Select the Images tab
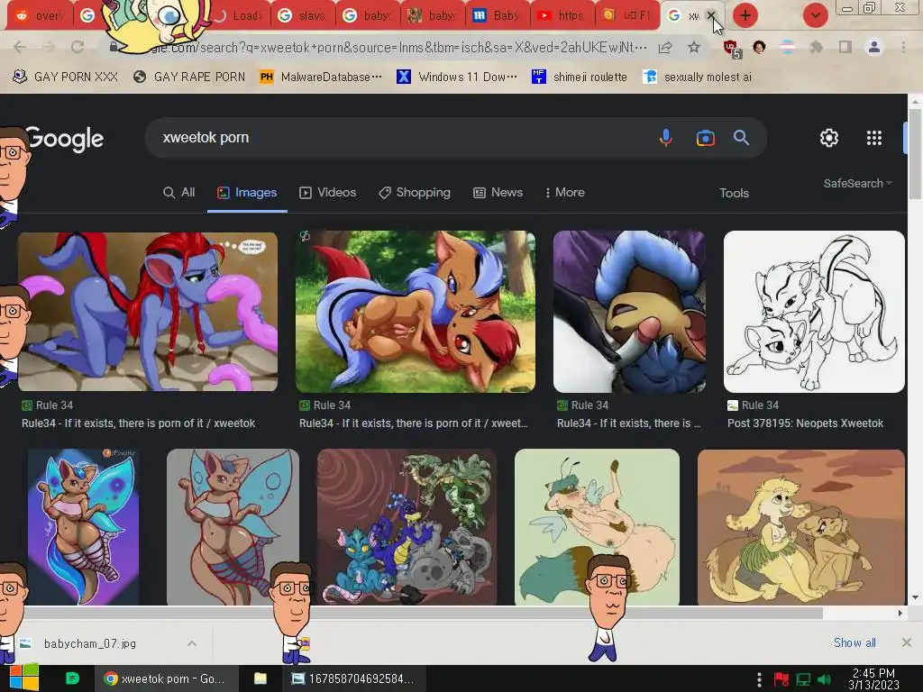Screen dimensions: 923x692 [x=247, y=193]
